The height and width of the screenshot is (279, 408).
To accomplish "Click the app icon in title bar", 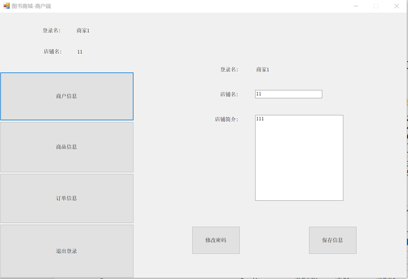I will [x=6, y=6].
